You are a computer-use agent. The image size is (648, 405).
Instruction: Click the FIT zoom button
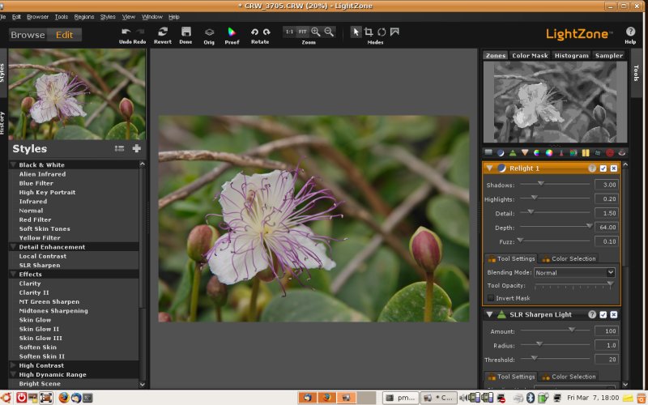302,32
